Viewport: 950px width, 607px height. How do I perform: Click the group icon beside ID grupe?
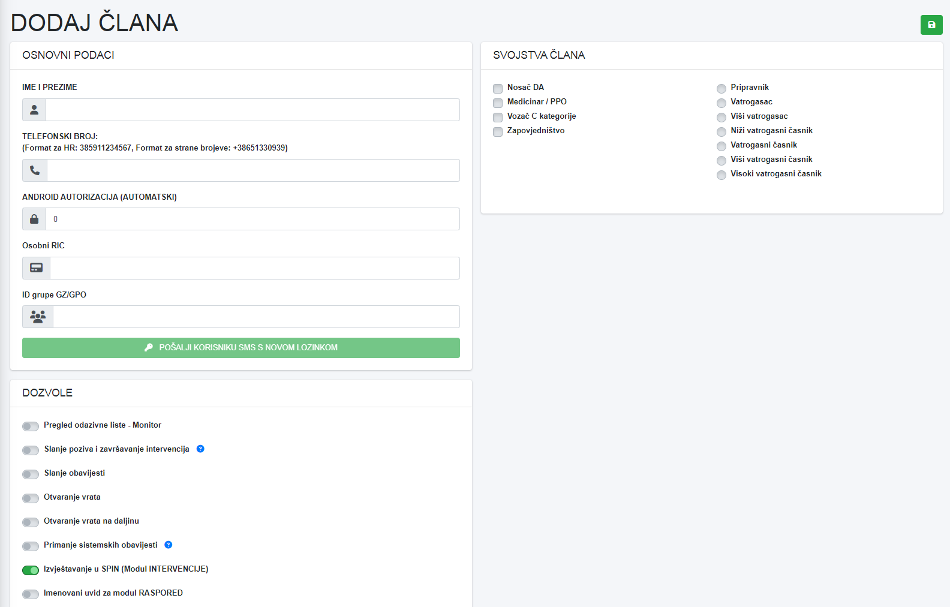click(x=38, y=317)
